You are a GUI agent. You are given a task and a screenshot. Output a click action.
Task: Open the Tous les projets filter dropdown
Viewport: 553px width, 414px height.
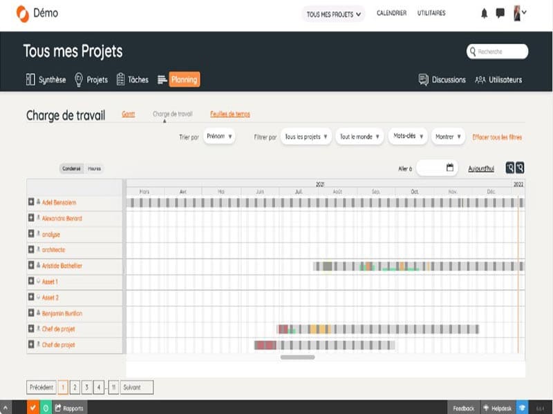[x=306, y=137]
